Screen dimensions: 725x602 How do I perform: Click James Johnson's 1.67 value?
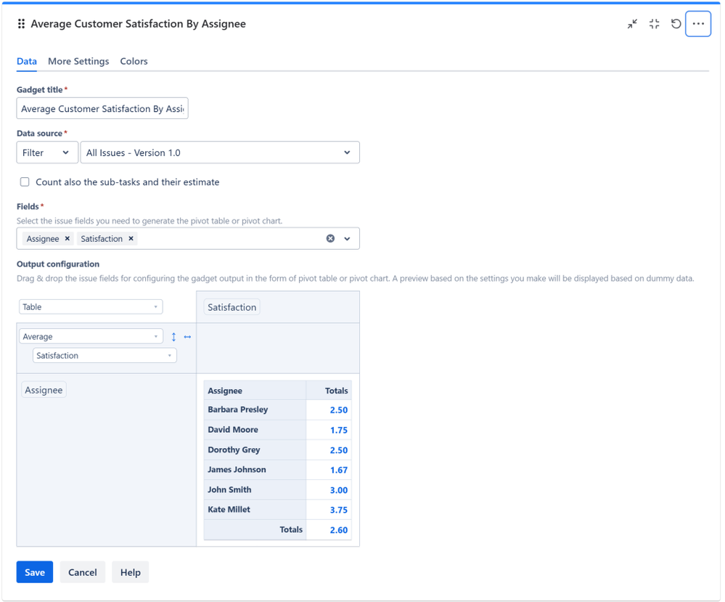(x=338, y=470)
